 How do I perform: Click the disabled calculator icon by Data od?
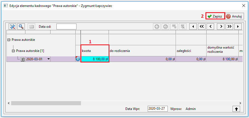31,27
